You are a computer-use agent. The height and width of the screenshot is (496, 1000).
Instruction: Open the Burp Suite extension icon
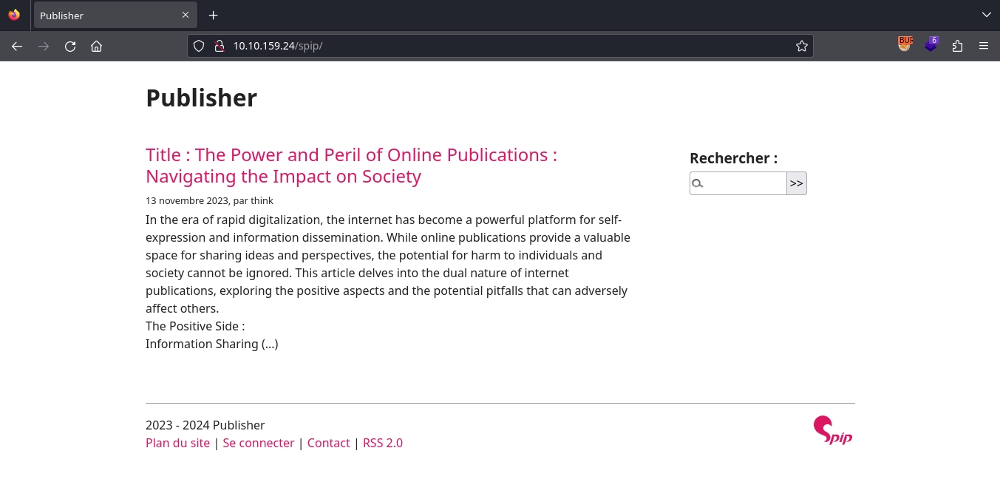[x=905, y=45]
